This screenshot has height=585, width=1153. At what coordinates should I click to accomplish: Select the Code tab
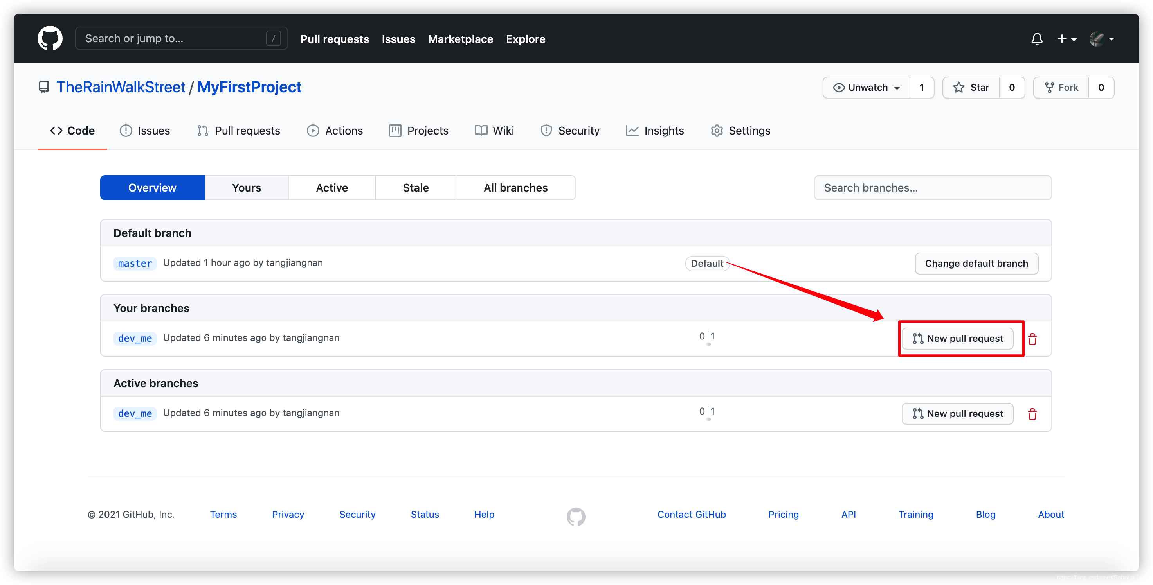(72, 131)
